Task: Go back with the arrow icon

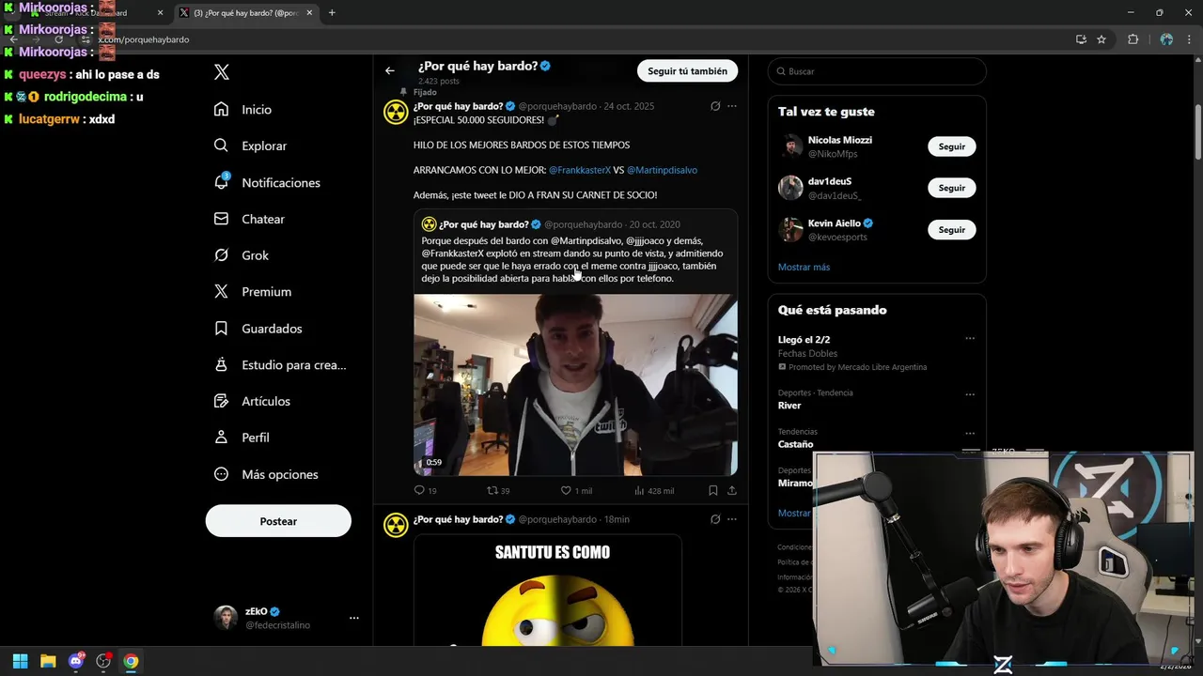Action: (x=390, y=70)
